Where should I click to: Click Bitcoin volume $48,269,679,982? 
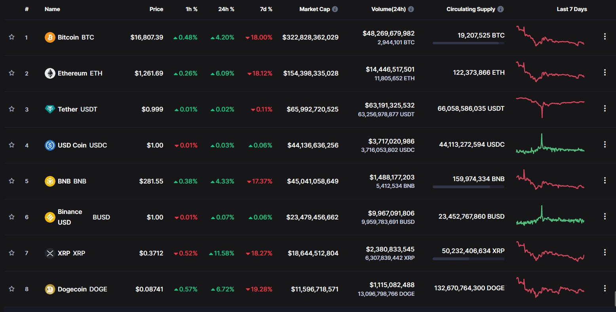(388, 33)
